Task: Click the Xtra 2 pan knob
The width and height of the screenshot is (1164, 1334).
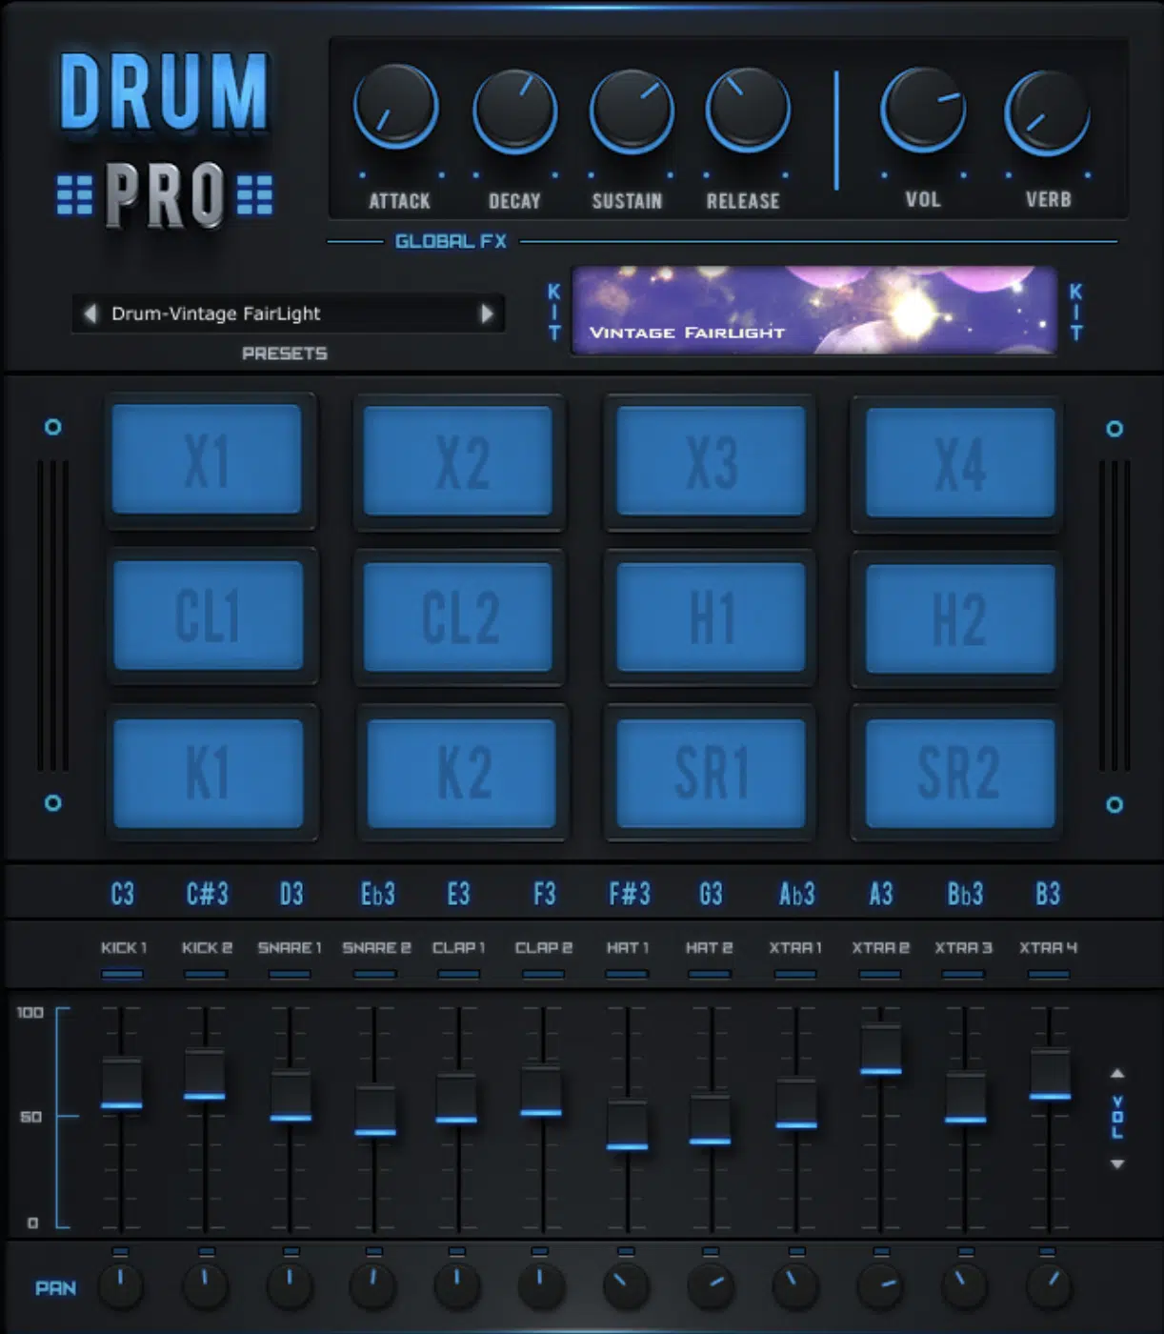Action: click(880, 1285)
